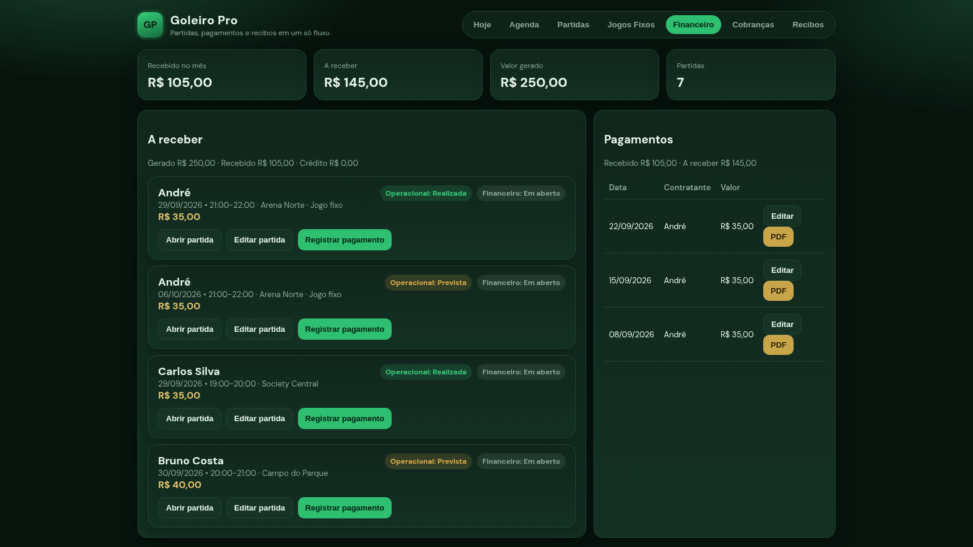Registrar pagamento for Bruno Costa
The width and height of the screenshot is (973, 547).
point(345,508)
